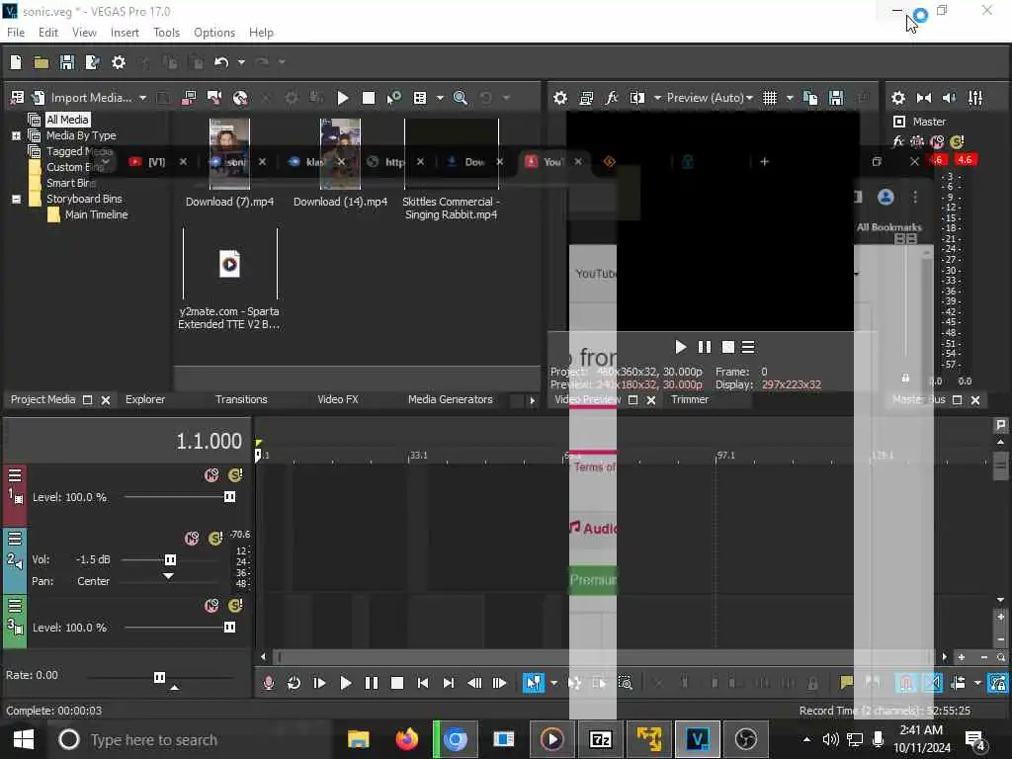Open a project with the folder icon
1012x759 pixels.
42,62
